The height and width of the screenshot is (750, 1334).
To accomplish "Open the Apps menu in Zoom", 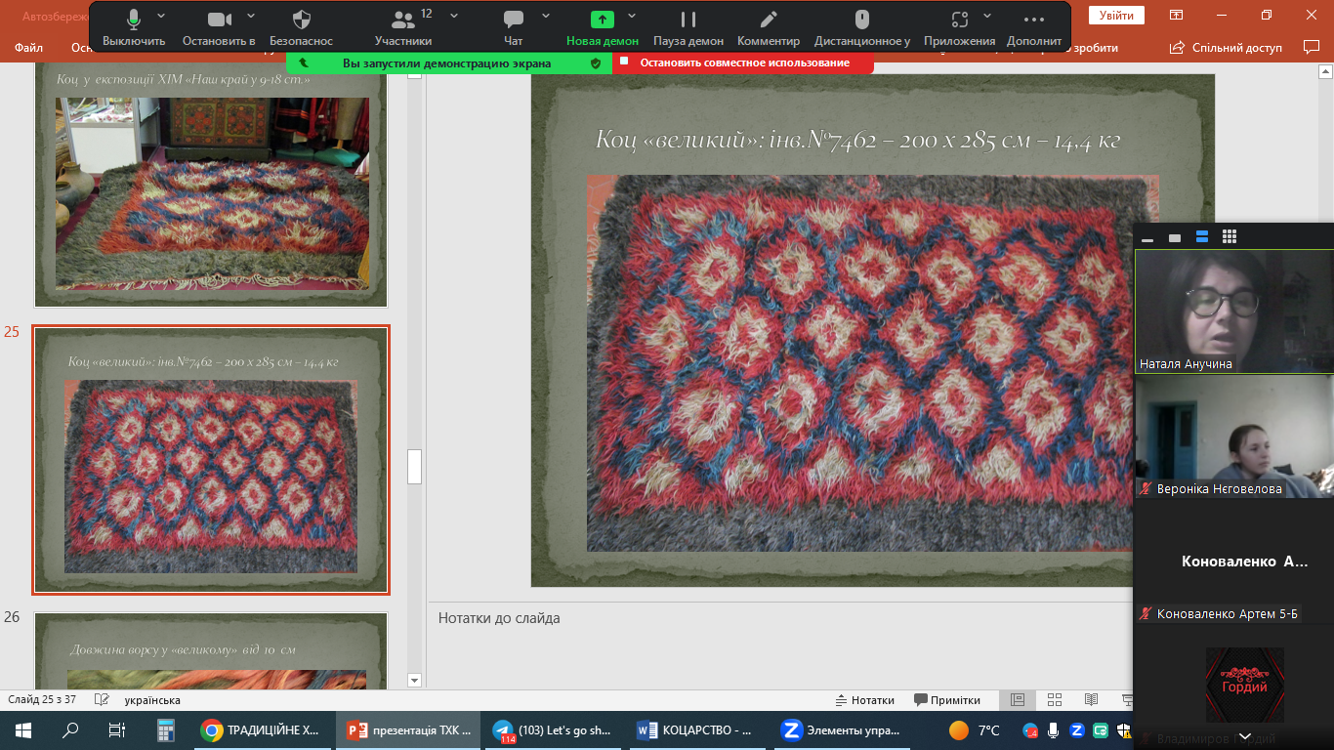I will point(959,26).
